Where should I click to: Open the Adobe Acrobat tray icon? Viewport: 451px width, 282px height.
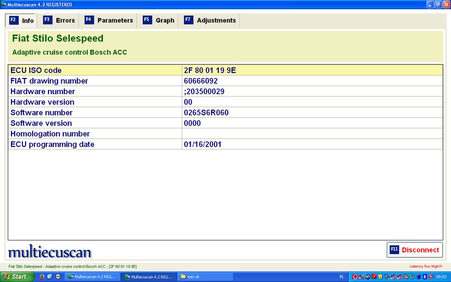click(x=374, y=277)
